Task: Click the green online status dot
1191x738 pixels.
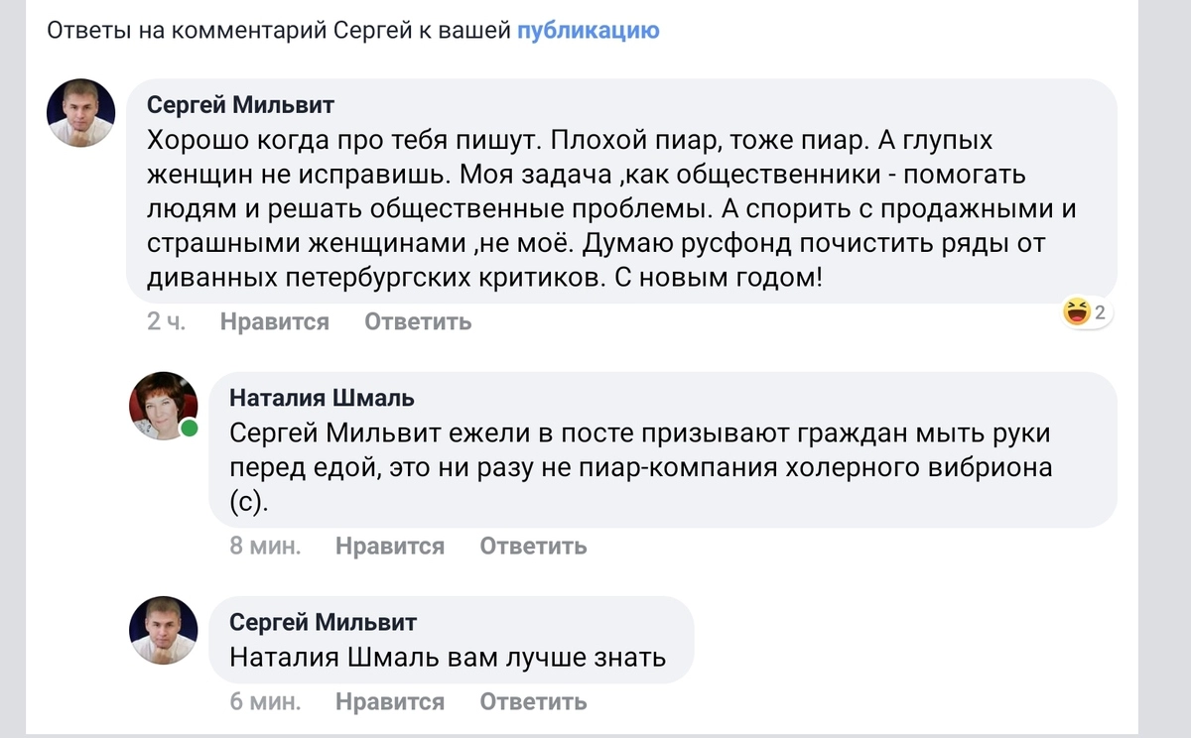Action: (x=189, y=430)
